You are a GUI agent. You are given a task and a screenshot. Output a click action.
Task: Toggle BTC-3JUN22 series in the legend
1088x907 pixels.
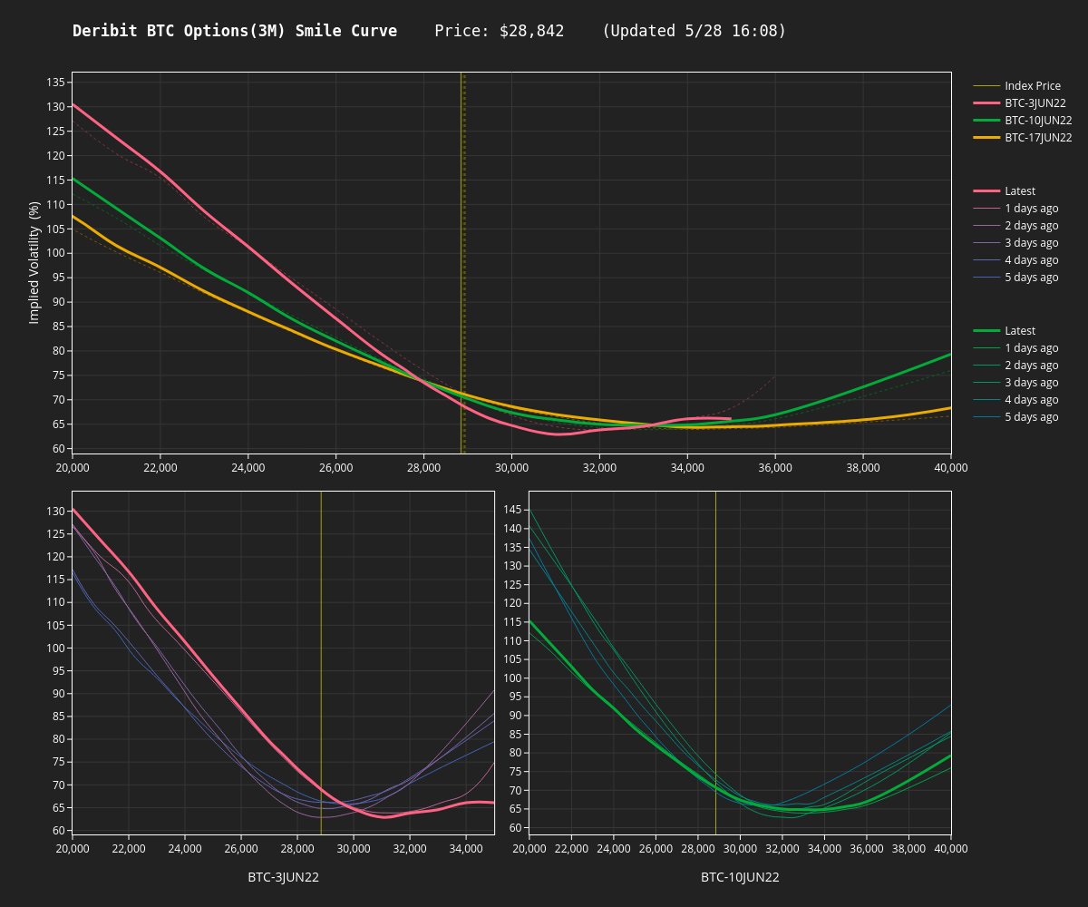1023,103
